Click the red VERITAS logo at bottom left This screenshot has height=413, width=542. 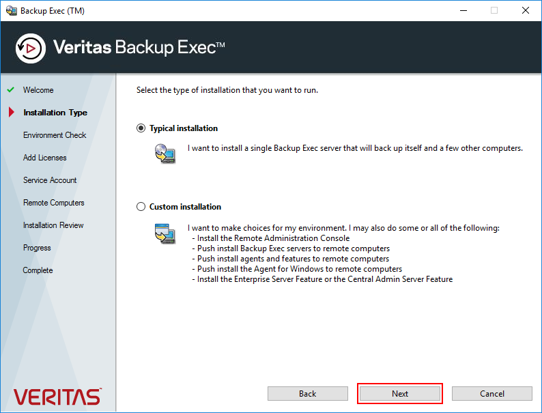click(x=57, y=397)
